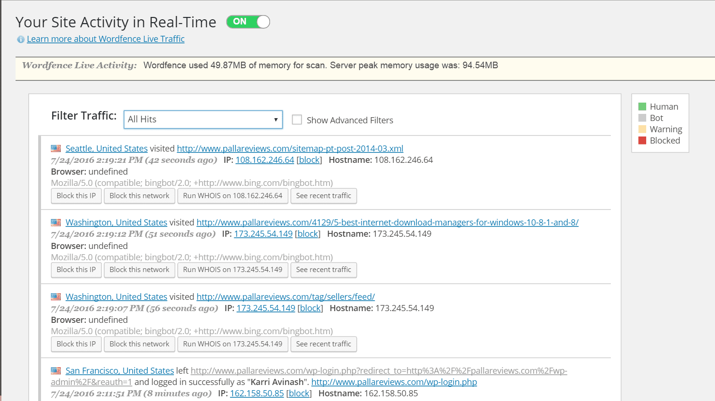Viewport: 715px width, 401px height.
Task: Block this network in sellers/feed entry
Action: [140, 344]
